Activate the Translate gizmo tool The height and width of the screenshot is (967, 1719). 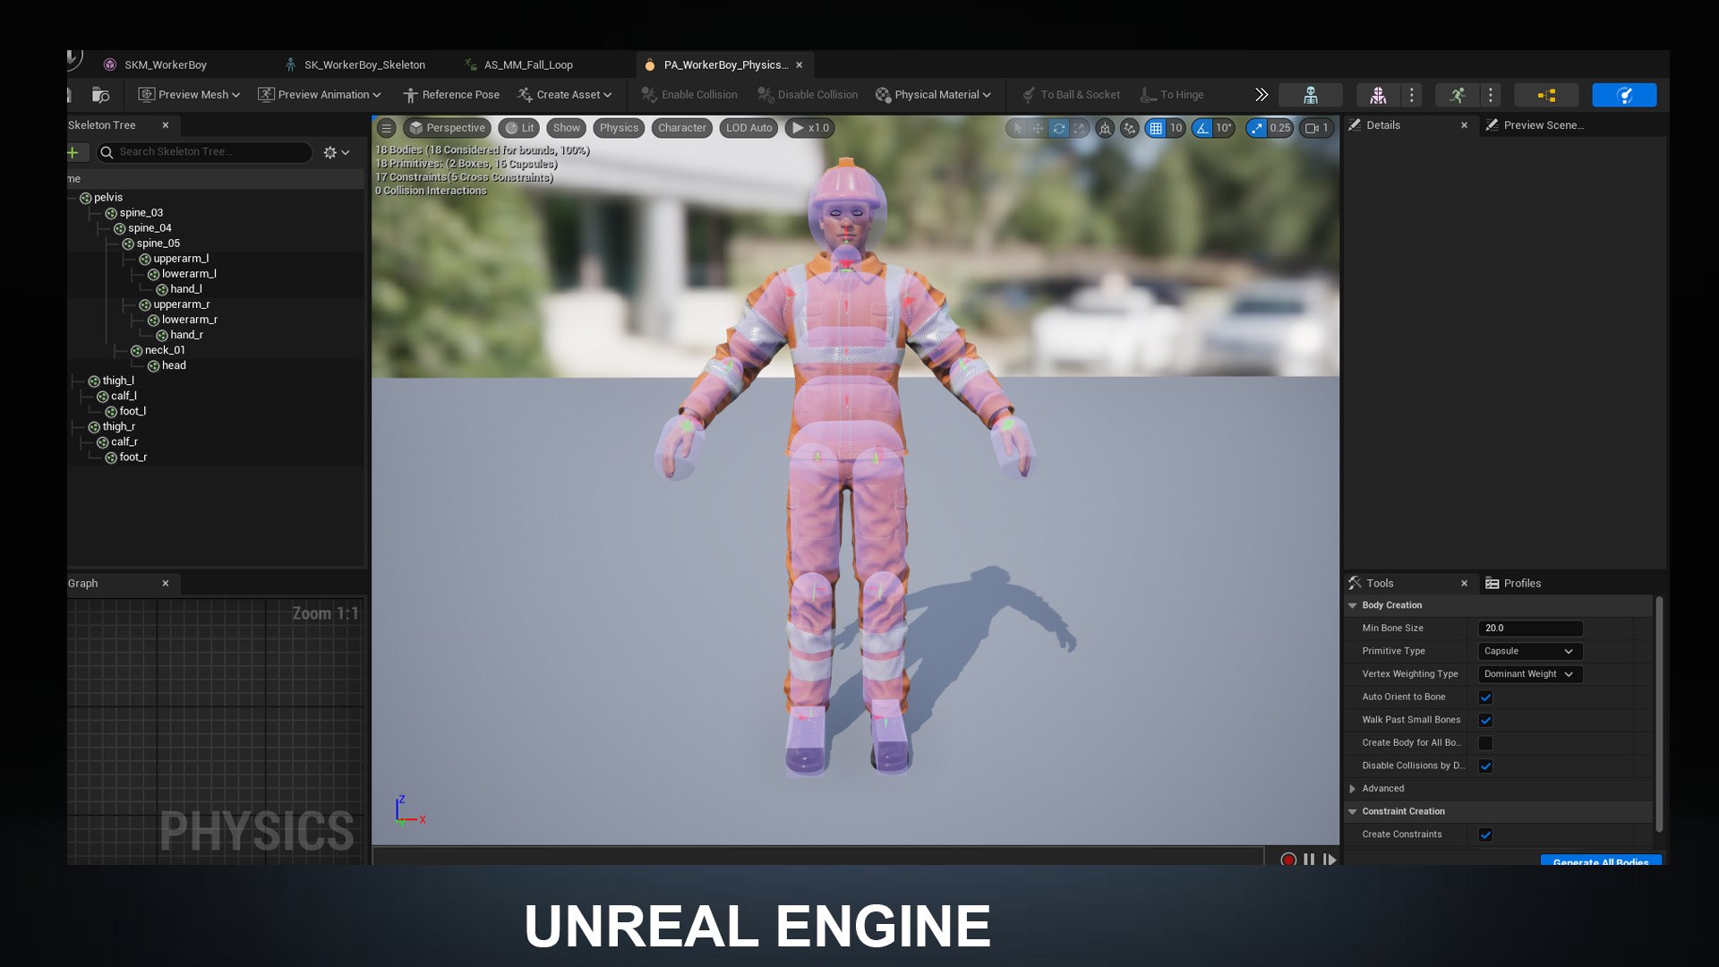(1038, 128)
